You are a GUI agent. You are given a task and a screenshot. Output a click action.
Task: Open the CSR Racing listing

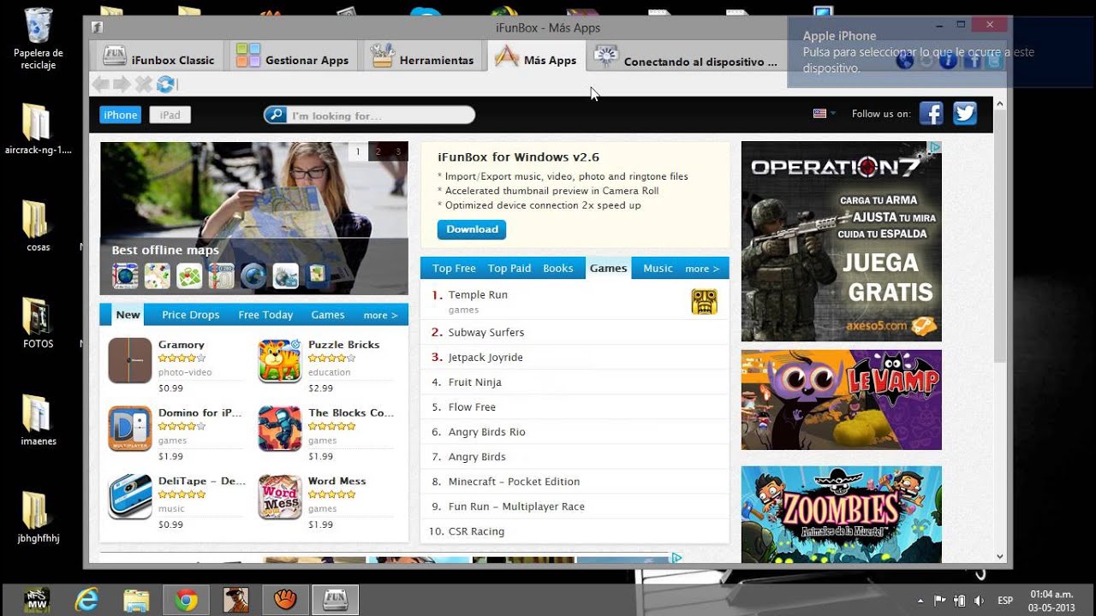(575, 530)
